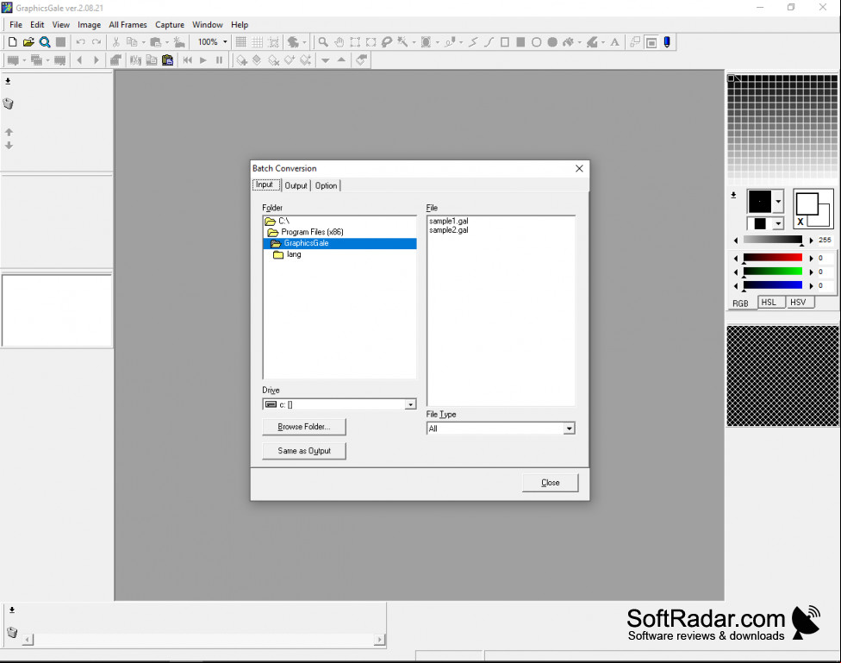841x663 pixels.
Task: Open the File menu
Action: tap(16, 25)
